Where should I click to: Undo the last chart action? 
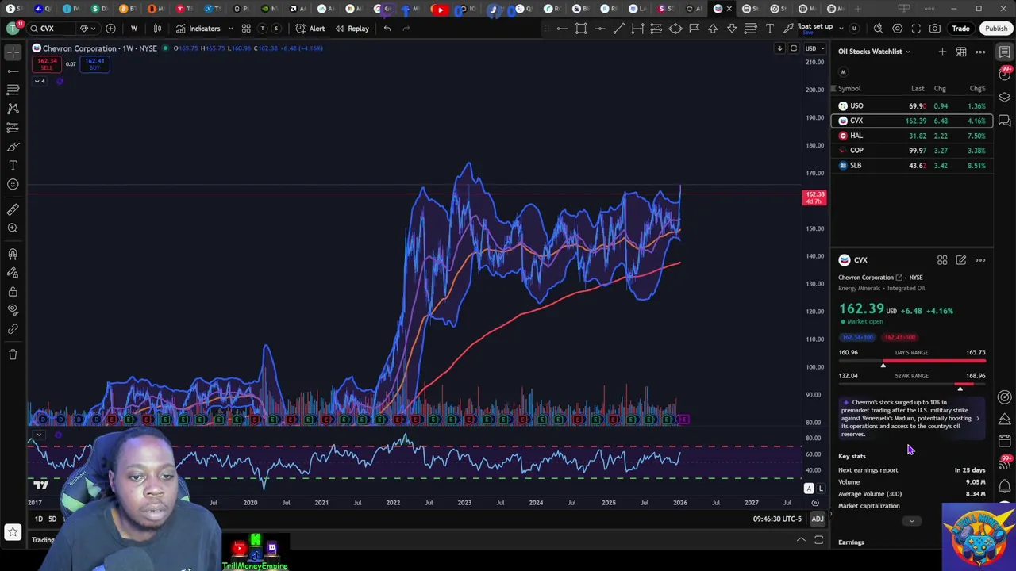pos(387,29)
